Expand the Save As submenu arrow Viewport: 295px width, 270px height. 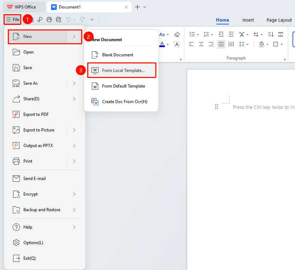(x=74, y=83)
